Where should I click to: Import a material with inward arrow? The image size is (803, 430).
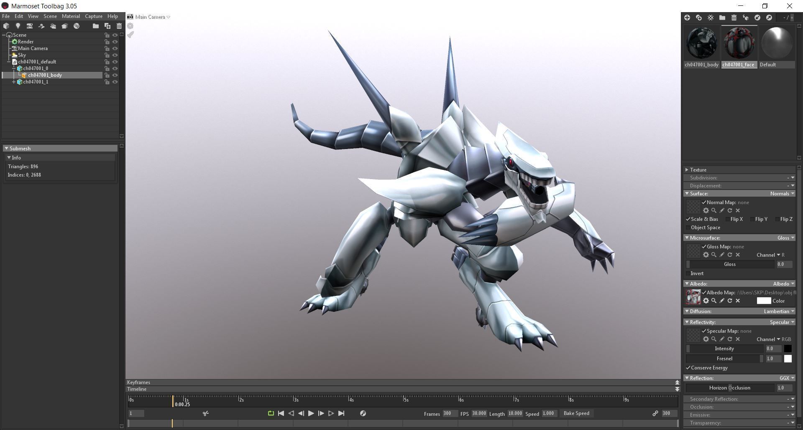point(757,18)
